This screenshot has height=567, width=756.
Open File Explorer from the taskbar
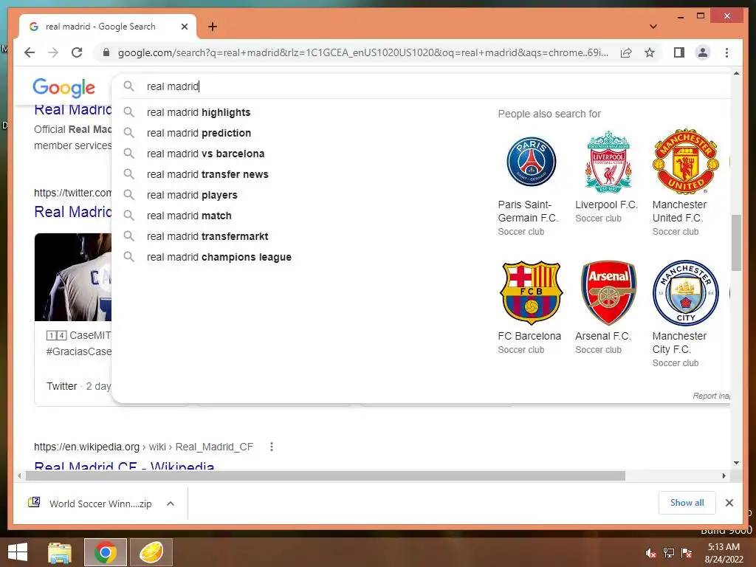click(61, 552)
